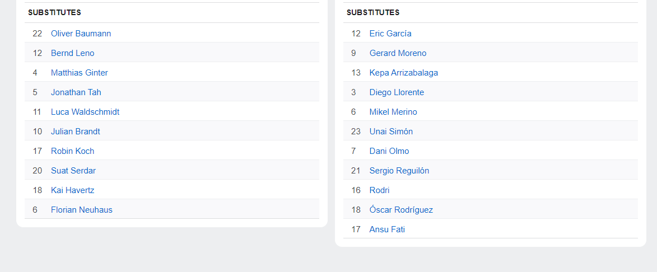This screenshot has height=272, width=657.
Task: Select Kepa Arrizabalaga from substitutes
Action: tap(403, 73)
